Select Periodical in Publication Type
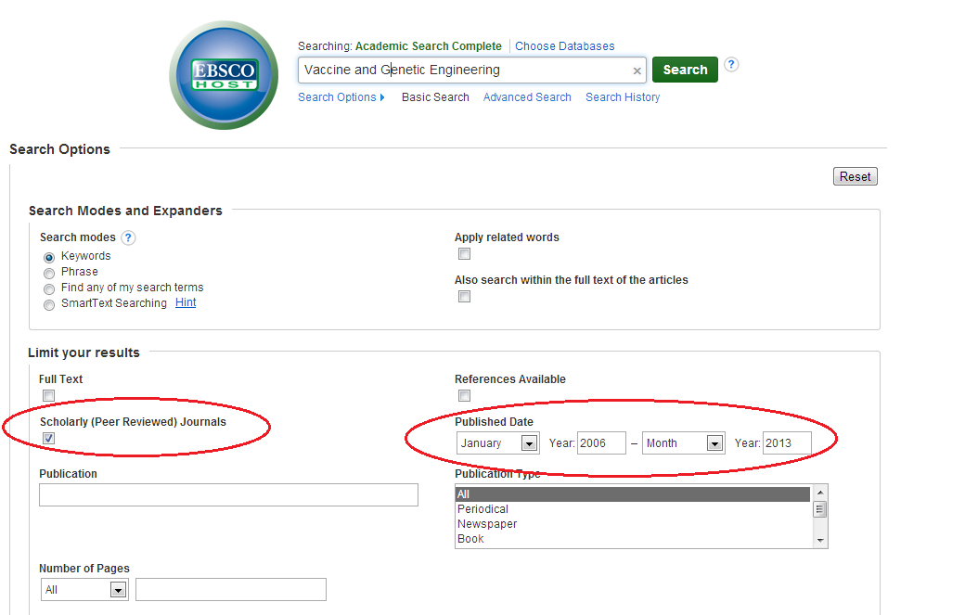Image resolution: width=965 pixels, height=615 pixels. 482,508
